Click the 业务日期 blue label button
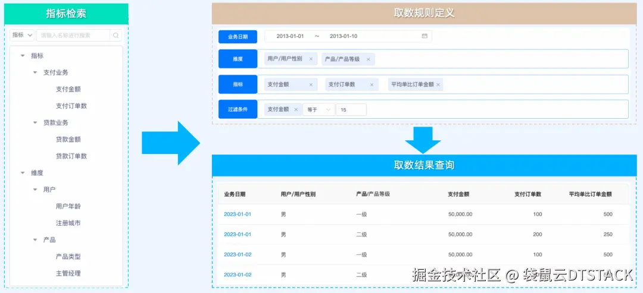This screenshot has height=293, width=643. tap(238, 36)
